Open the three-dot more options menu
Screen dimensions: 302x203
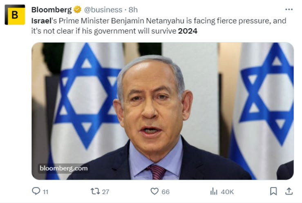click(289, 9)
